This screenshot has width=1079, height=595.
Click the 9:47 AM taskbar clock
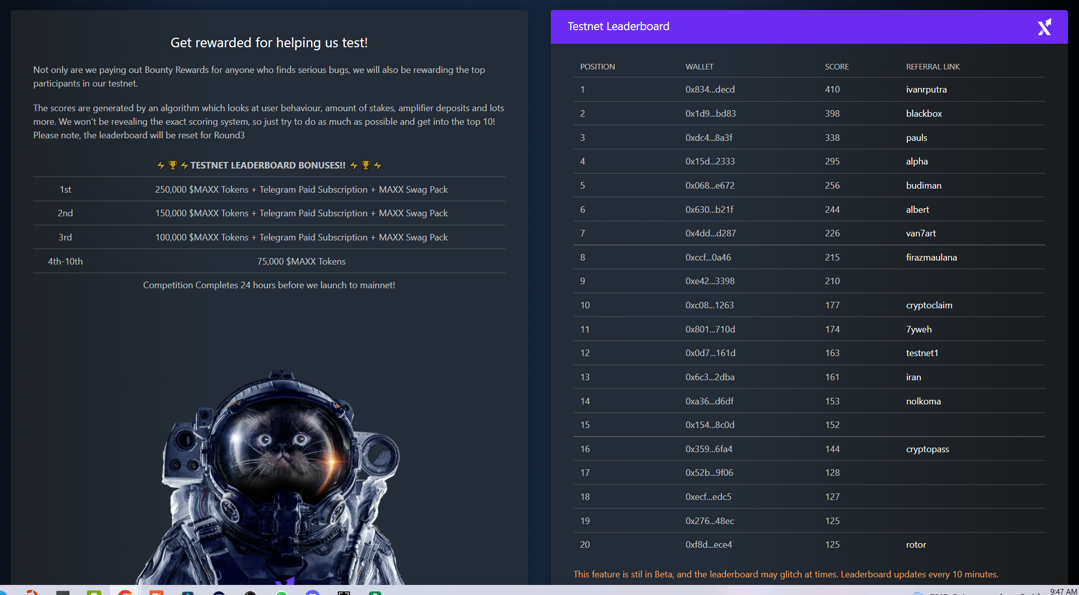(1063, 591)
